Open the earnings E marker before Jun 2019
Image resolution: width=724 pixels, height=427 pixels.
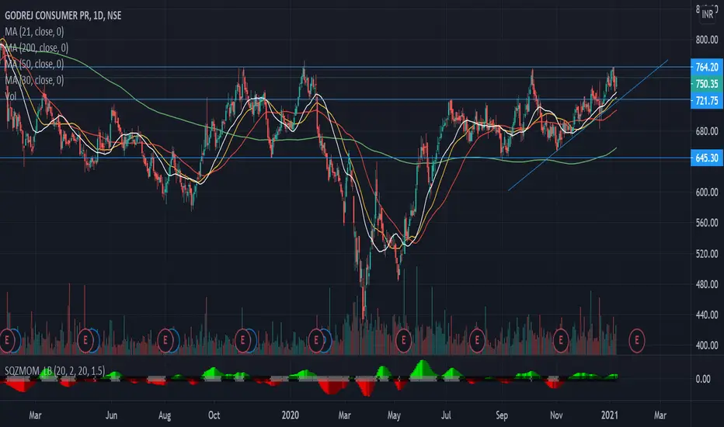click(x=85, y=341)
